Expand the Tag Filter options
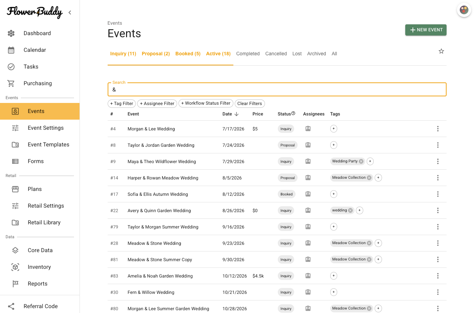The height and width of the screenshot is (313, 474). coord(122,104)
